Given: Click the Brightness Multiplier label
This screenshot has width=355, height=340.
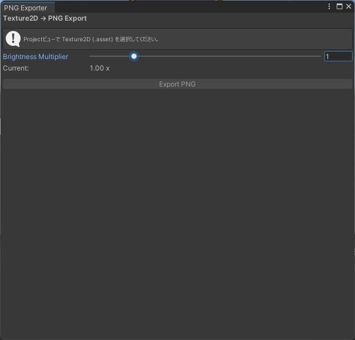Looking at the screenshot, I should (x=35, y=57).
